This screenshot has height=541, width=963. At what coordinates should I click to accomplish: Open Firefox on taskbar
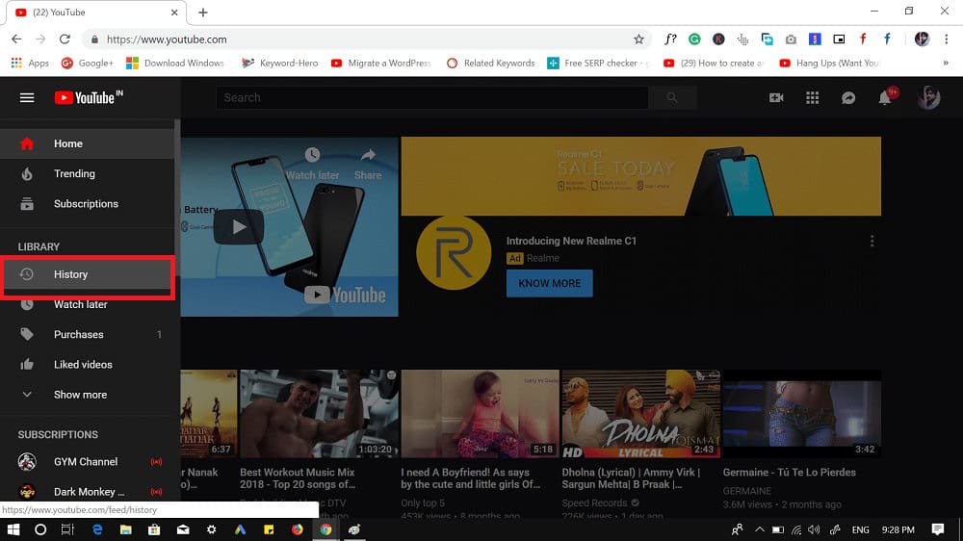coord(298,529)
